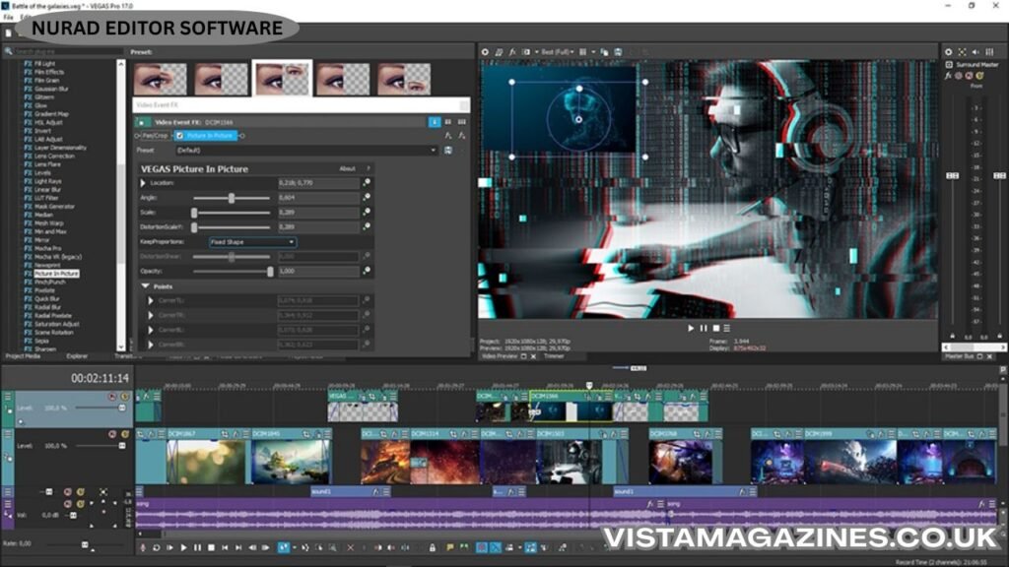Image resolution: width=1009 pixels, height=567 pixels.
Task: Click Record button on the timeline transport bar
Action: [143, 547]
